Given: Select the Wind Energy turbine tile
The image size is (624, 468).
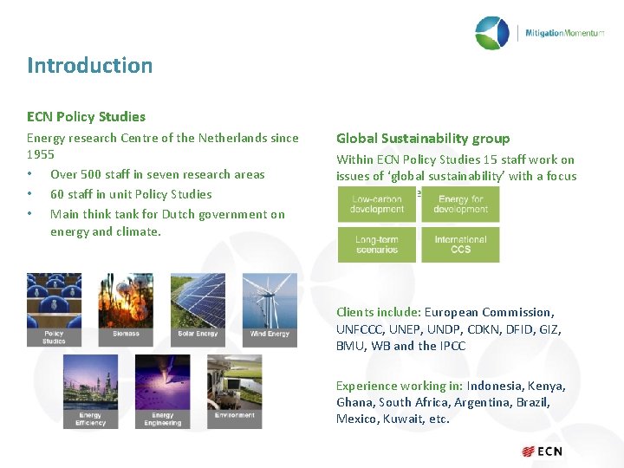Looking at the screenshot, I should 270,309.
